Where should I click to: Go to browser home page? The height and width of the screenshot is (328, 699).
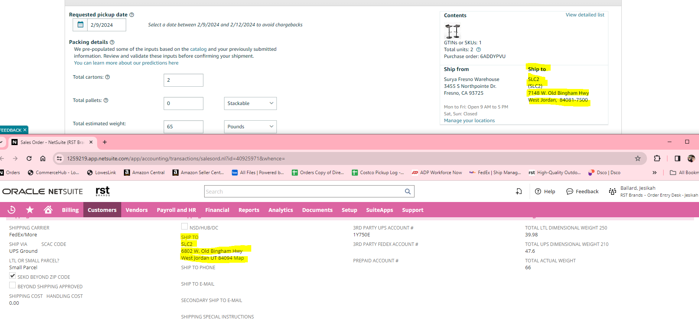click(43, 158)
